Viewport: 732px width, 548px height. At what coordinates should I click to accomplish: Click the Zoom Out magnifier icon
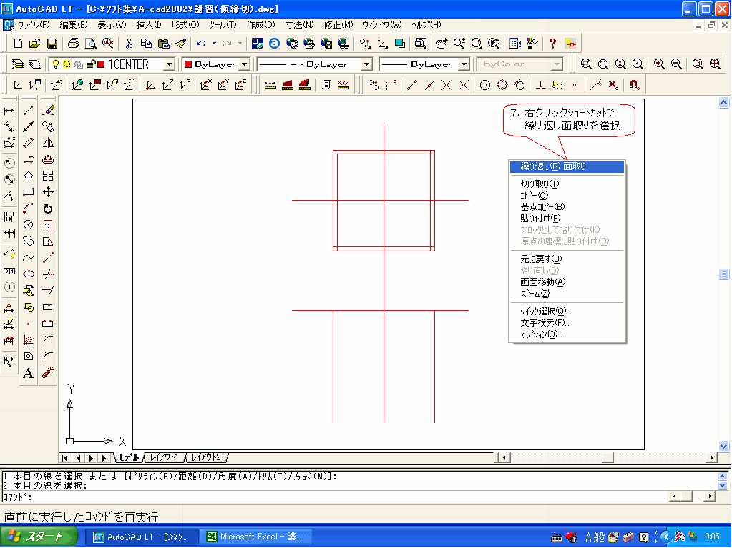pos(676,64)
